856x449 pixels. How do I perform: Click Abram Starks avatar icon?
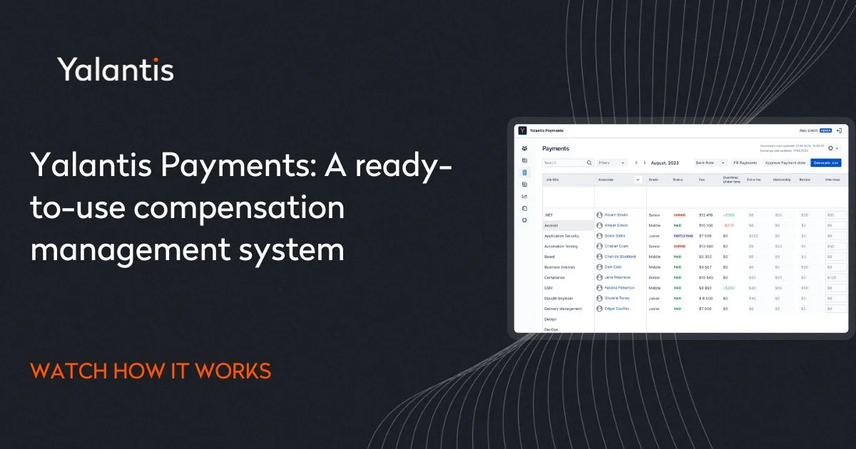click(600, 215)
